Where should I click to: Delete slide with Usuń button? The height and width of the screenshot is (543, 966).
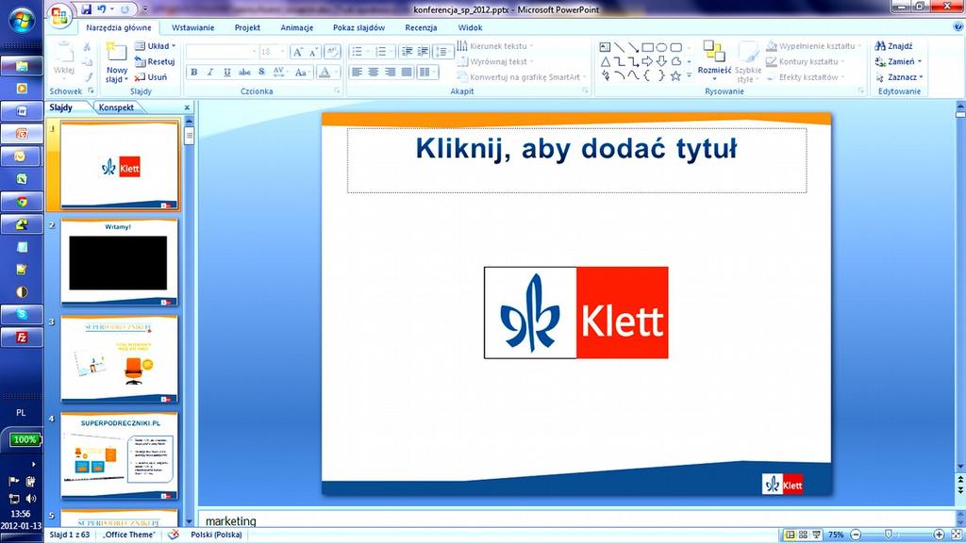click(151, 77)
